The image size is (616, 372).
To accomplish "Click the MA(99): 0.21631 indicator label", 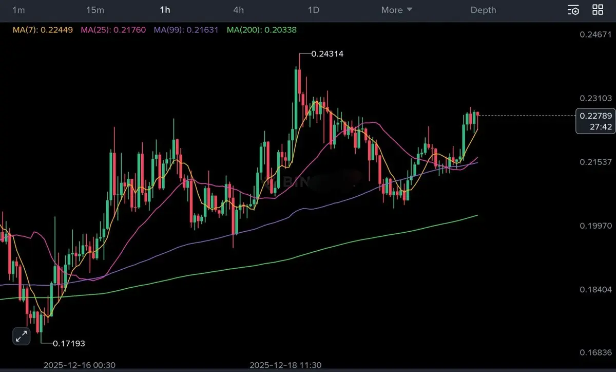I will 186,30.
